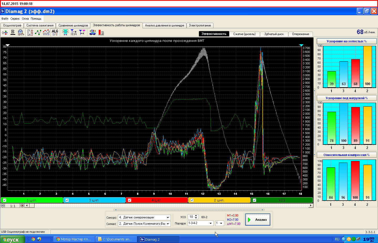Click the blue car icon
Screen dimensions: 378x243
point(92,32)
